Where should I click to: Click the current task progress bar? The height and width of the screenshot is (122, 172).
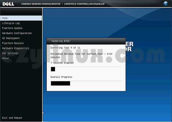click(x=86, y=69)
